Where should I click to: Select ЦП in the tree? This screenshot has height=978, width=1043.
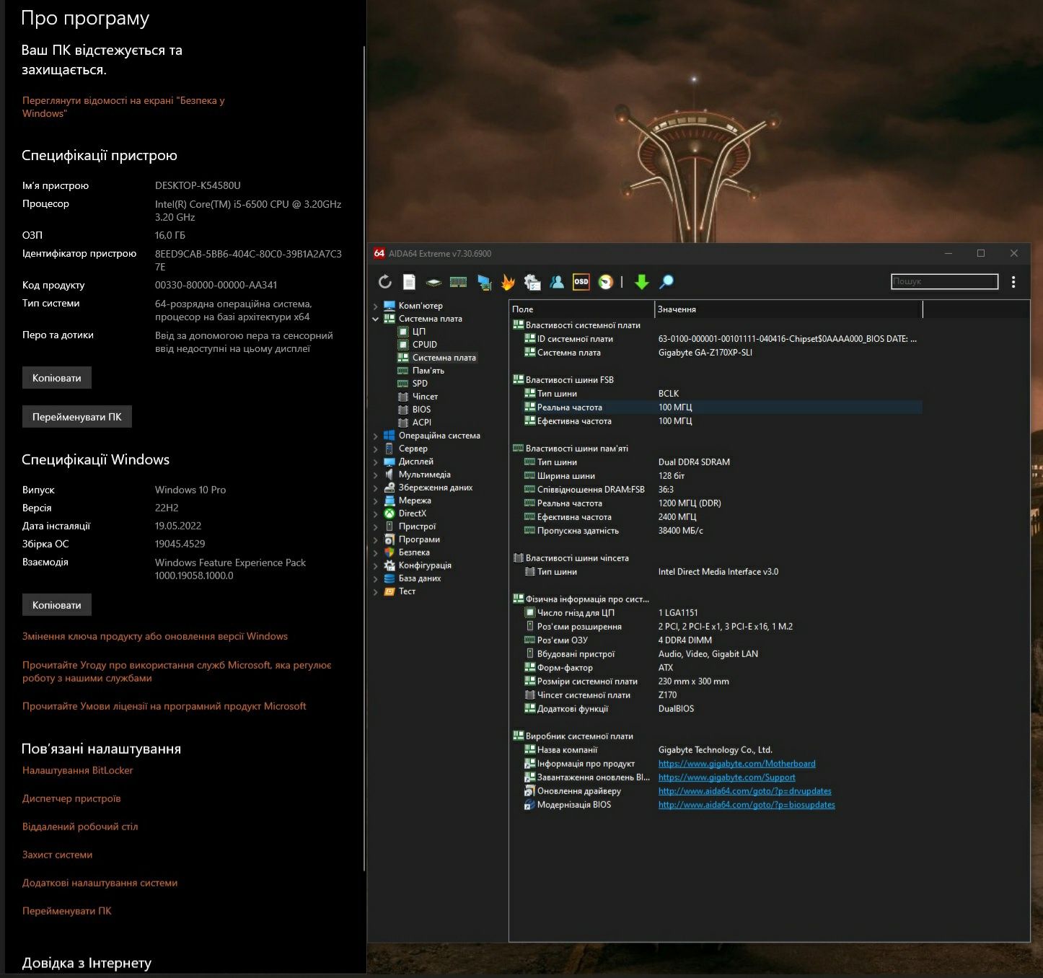[418, 332]
